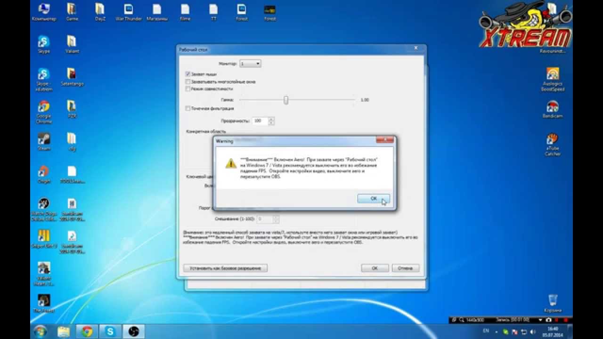Open the Монитор dropdown
603x339 pixels.
250,63
